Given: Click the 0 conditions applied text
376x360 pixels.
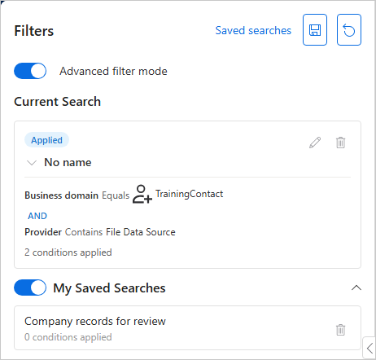Looking at the screenshot, I should tap(68, 337).
